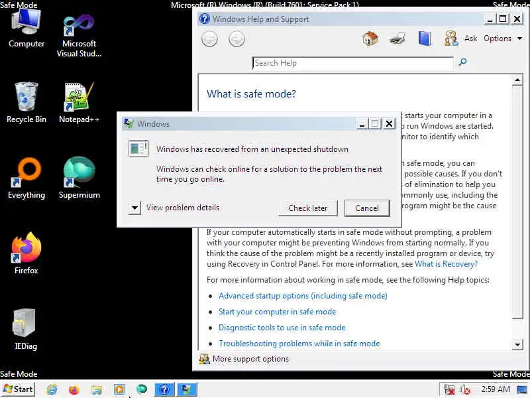Minimize the Help and Support window
The width and height of the screenshot is (530, 398).
click(x=489, y=19)
